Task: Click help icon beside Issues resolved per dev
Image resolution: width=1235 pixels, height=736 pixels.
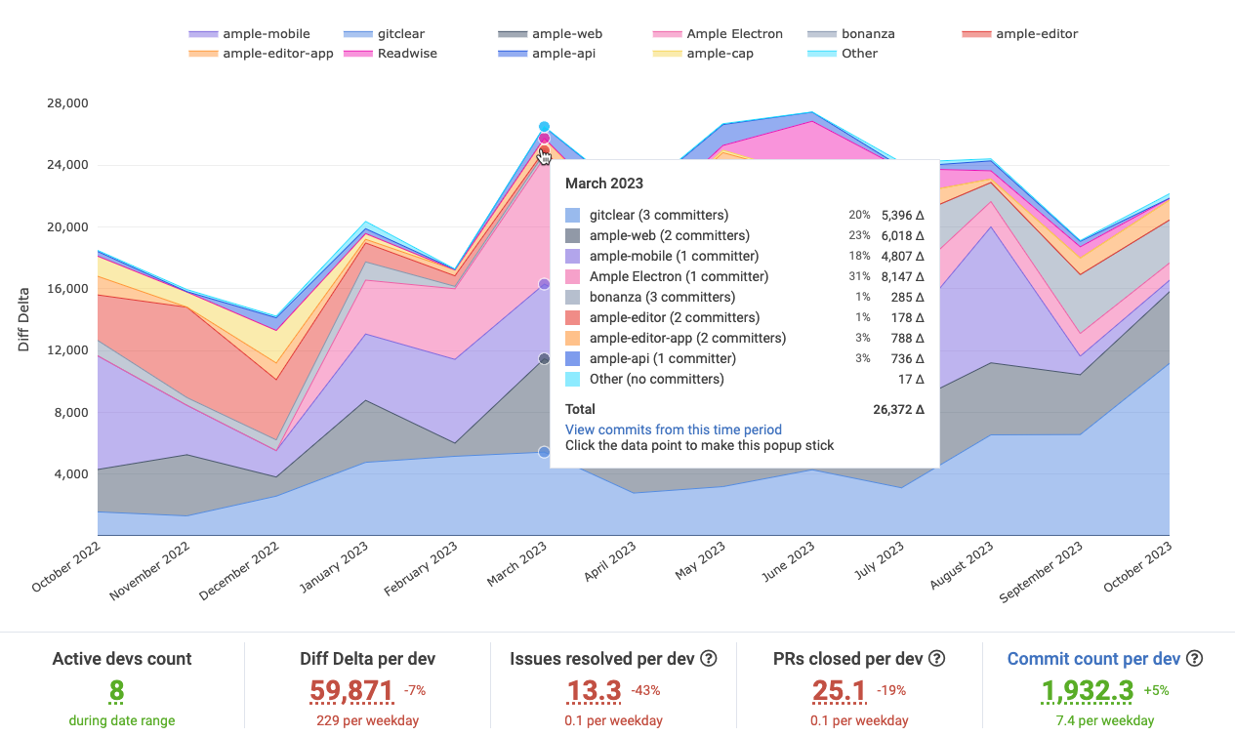Action: [709, 659]
